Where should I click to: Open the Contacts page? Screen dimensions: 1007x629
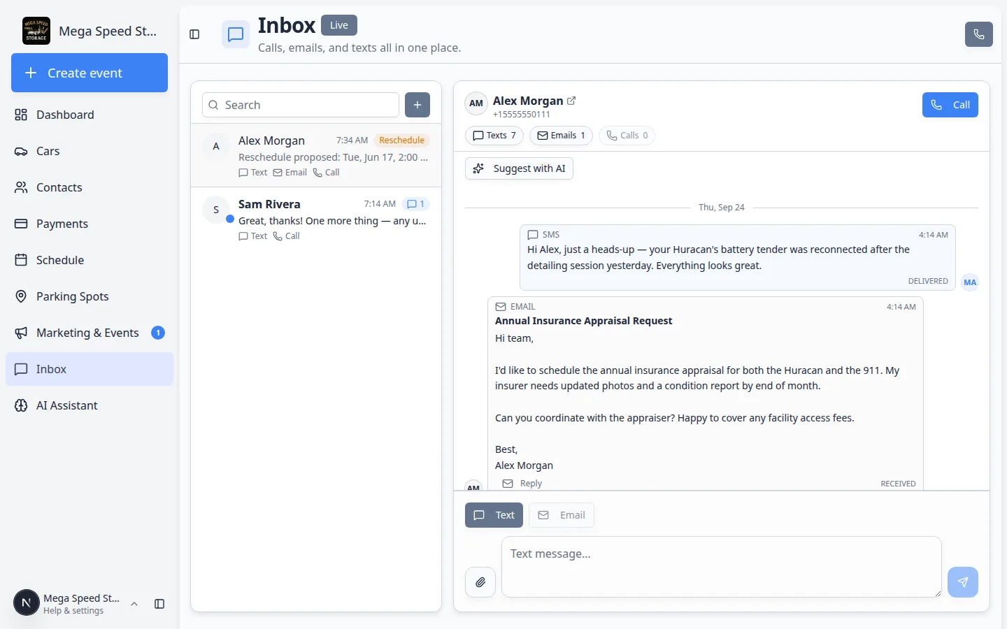click(90, 187)
